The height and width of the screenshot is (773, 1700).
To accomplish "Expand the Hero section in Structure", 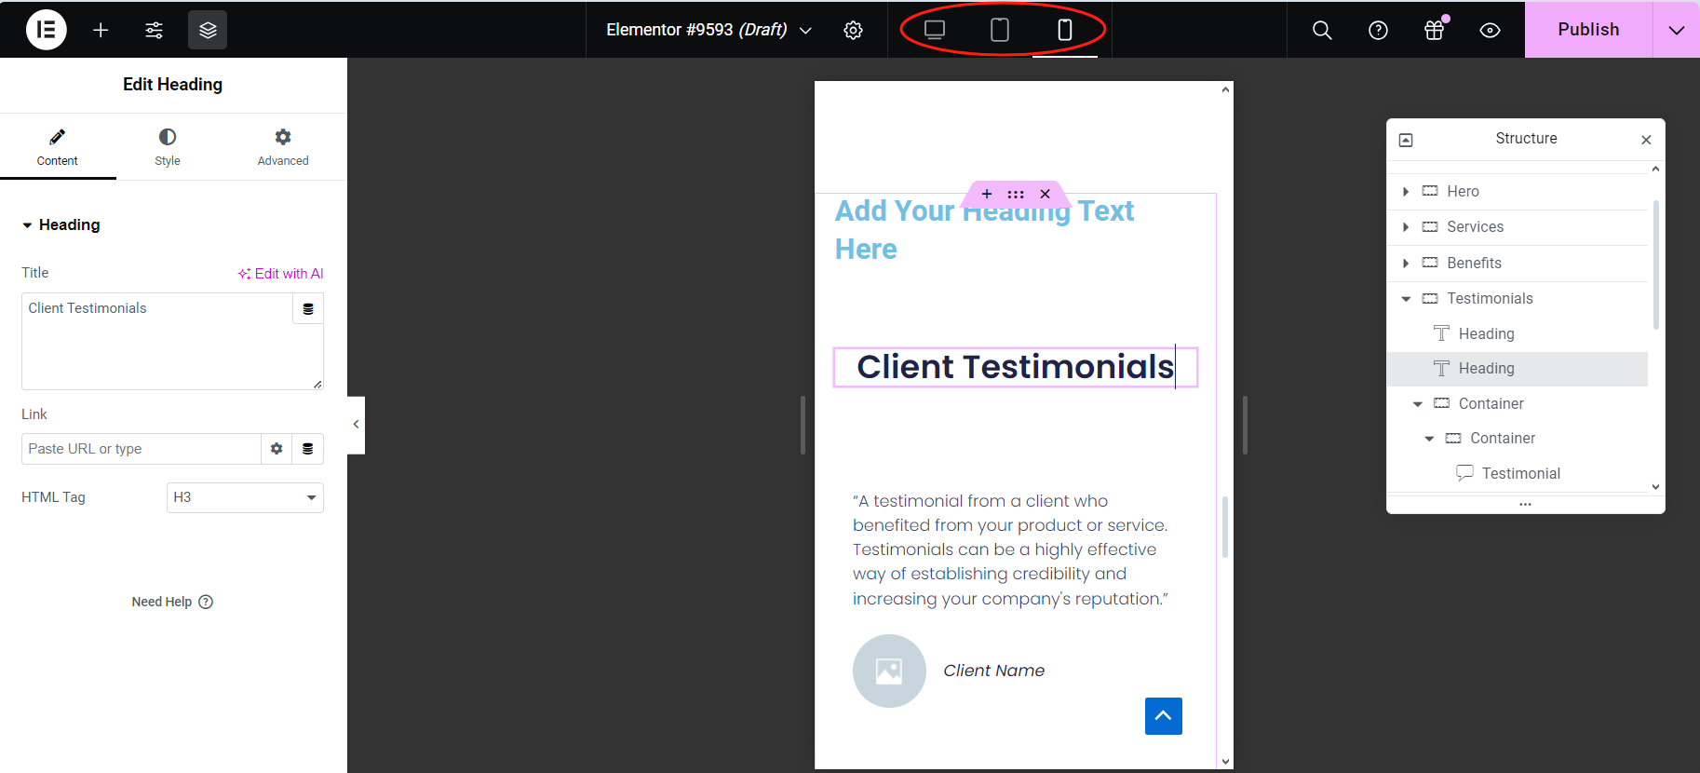I will tap(1406, 191).
